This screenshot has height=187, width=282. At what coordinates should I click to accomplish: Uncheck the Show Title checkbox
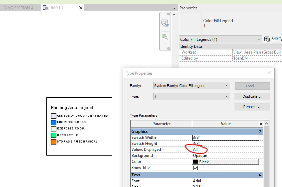pyautogui.click(x=195, y=168)
